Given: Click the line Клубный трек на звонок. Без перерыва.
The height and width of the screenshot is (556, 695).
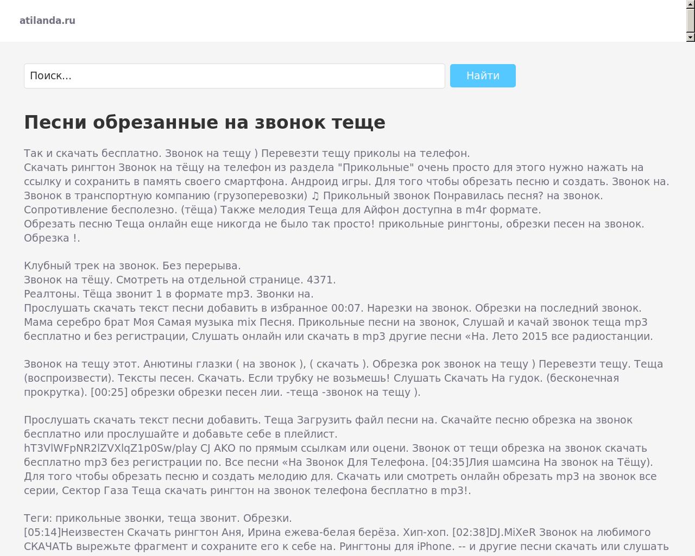Looking at the screenshot, I should pyautogui.click(x=132, y=266).
